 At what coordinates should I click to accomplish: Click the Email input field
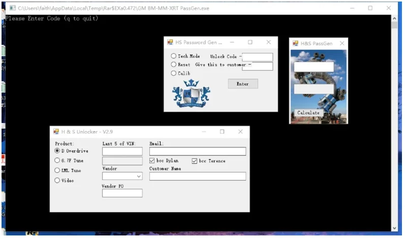point(198,151)
